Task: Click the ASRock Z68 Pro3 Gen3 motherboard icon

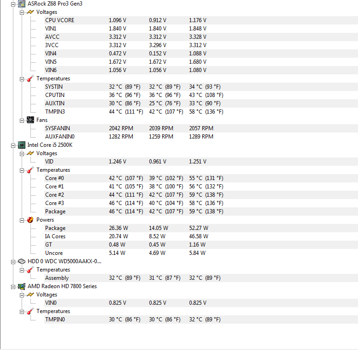Action: coord(22,4)
